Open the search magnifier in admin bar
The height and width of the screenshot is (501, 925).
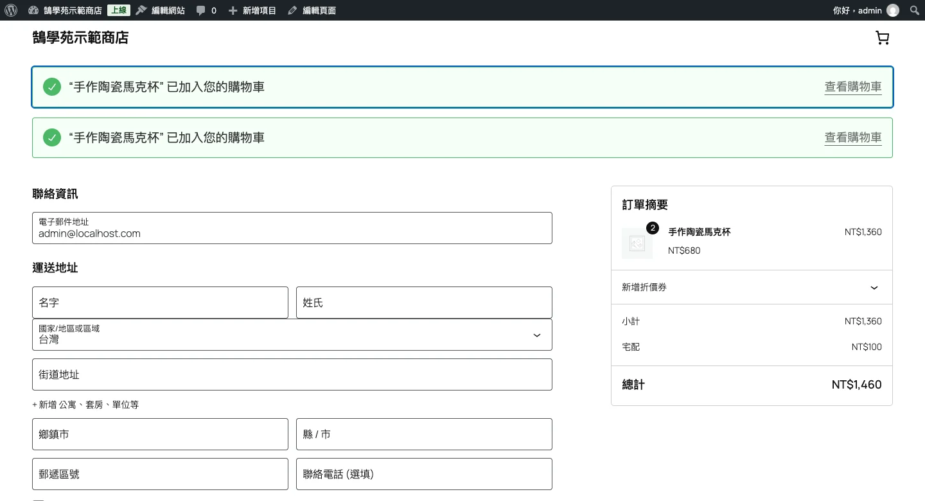[x=915, y=10]
